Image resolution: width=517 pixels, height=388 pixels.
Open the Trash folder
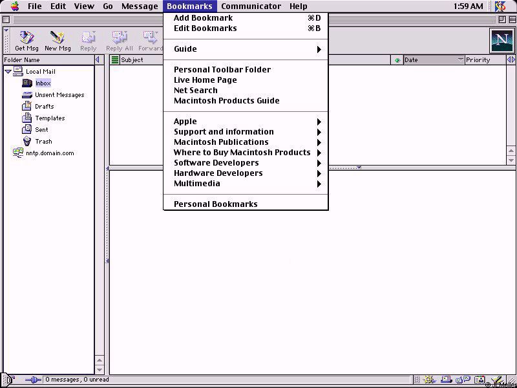pos(43,142)
